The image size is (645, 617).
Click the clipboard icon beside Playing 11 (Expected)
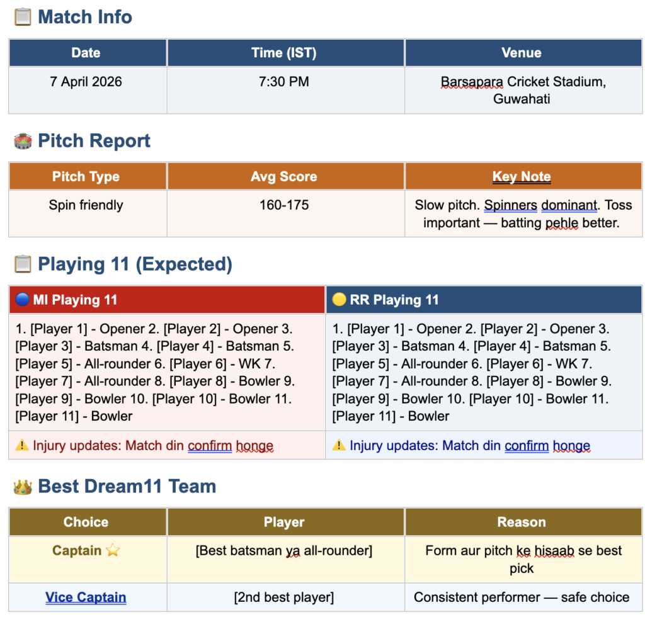click(x=23, y=264)
